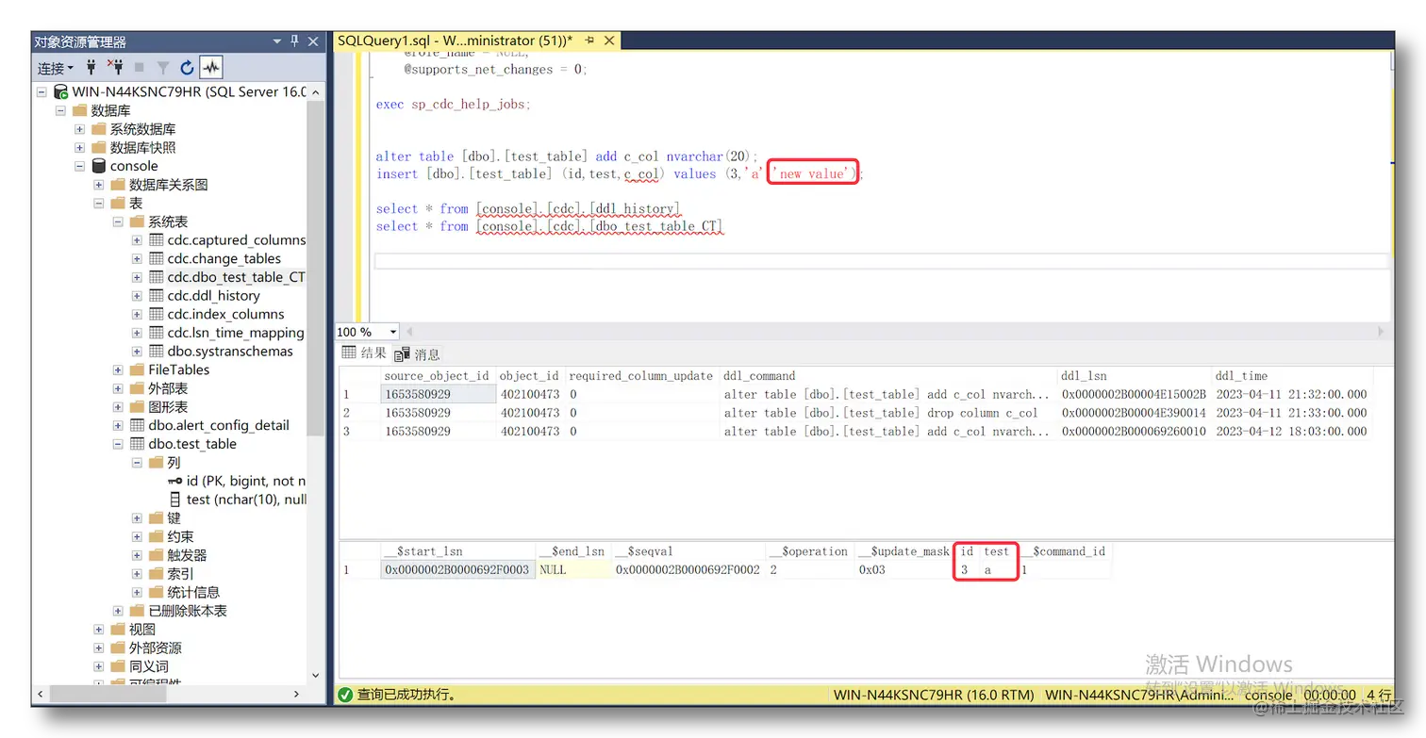
Task: Click the connect plug icon in Object Explorer
Action: [x=91, y=68]
